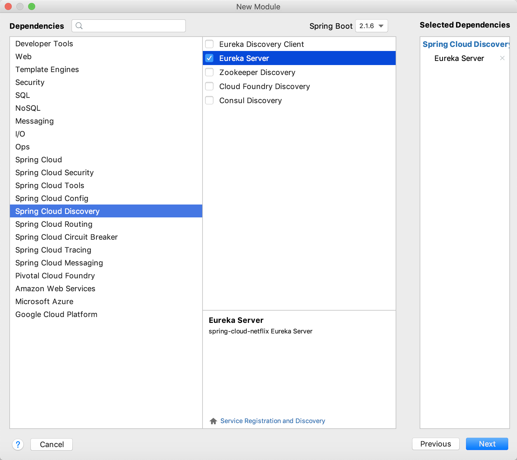Image resolution: width=517 pixels, height=460 pixels.
Task: Select the Developer Tools category
Action: [x=44, y=44]
